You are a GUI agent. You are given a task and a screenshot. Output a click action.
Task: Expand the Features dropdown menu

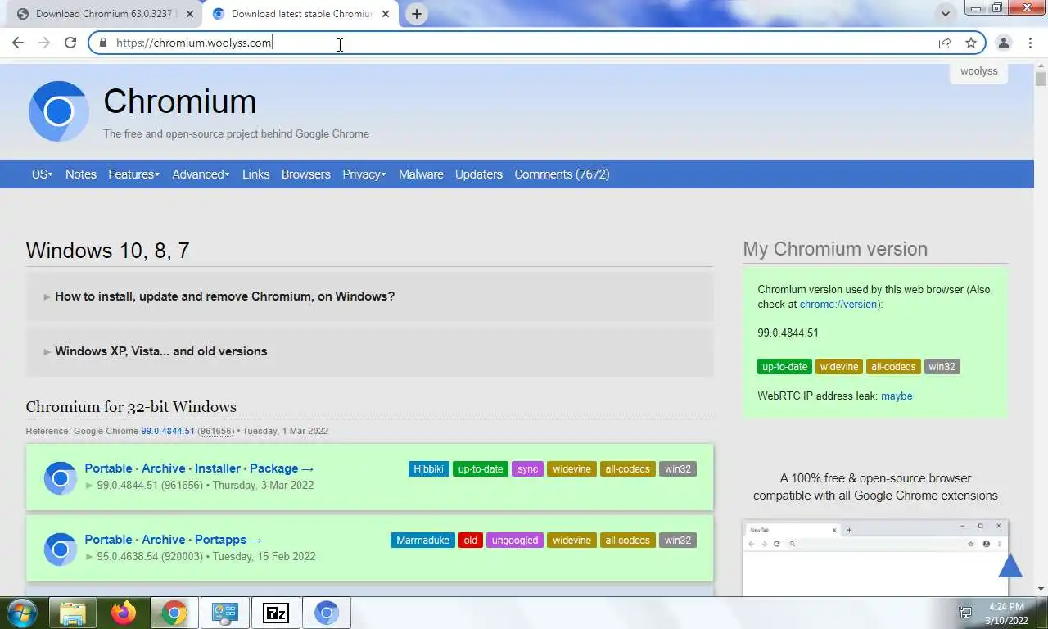point(133,174)
